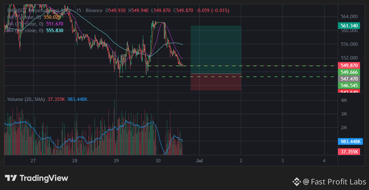Click the 2M volume axis label

pyautogui.click(x=344, y=128)
